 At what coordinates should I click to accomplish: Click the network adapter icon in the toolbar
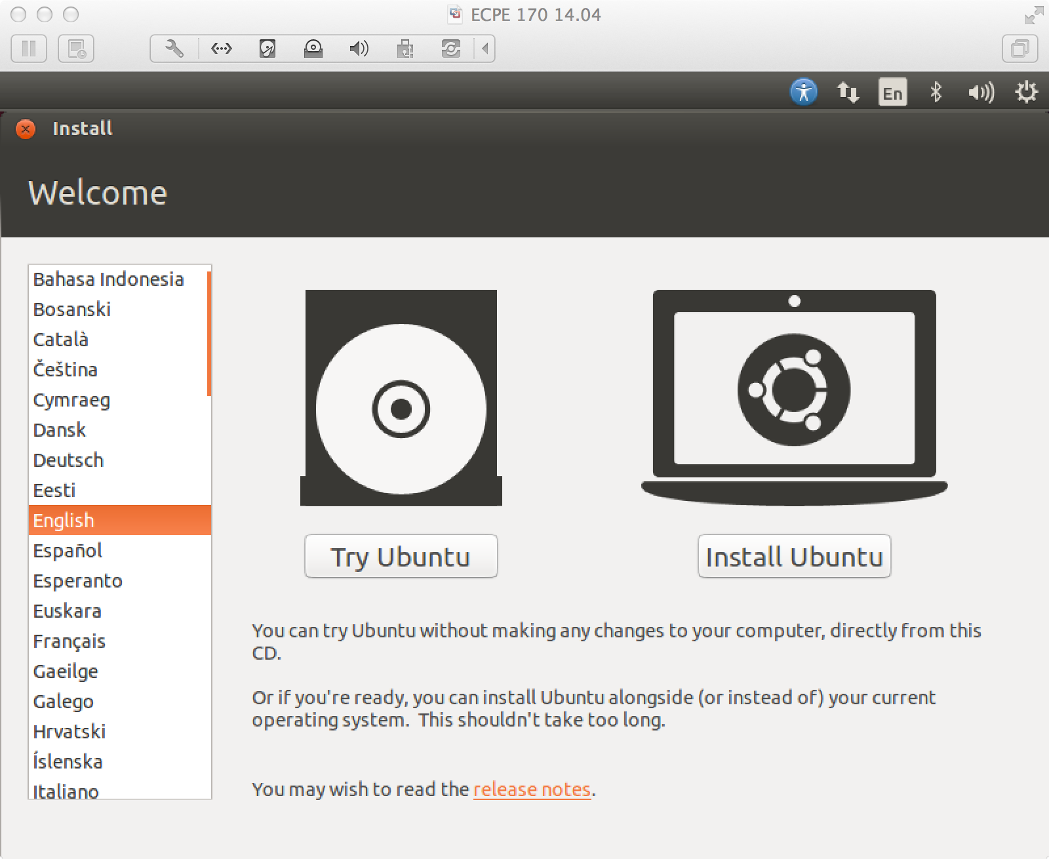[x=222, y=48]
